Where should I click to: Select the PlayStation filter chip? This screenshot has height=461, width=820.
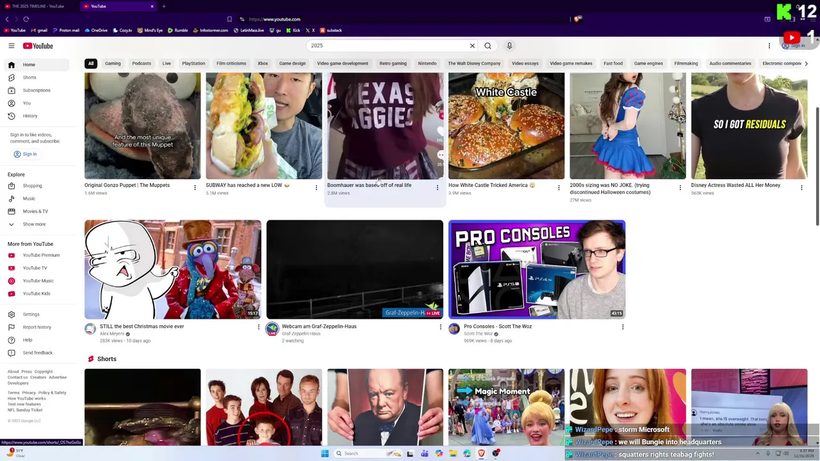coord(193,63)
